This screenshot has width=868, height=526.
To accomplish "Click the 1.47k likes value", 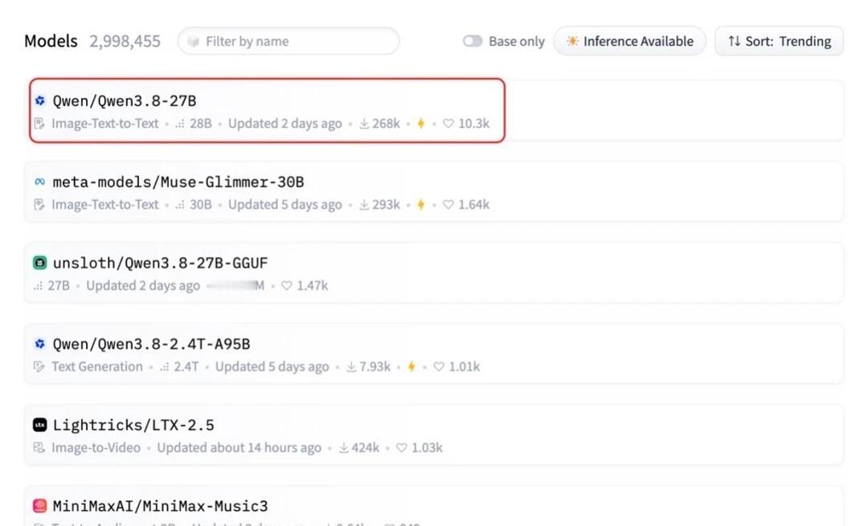I will point(312,285).
